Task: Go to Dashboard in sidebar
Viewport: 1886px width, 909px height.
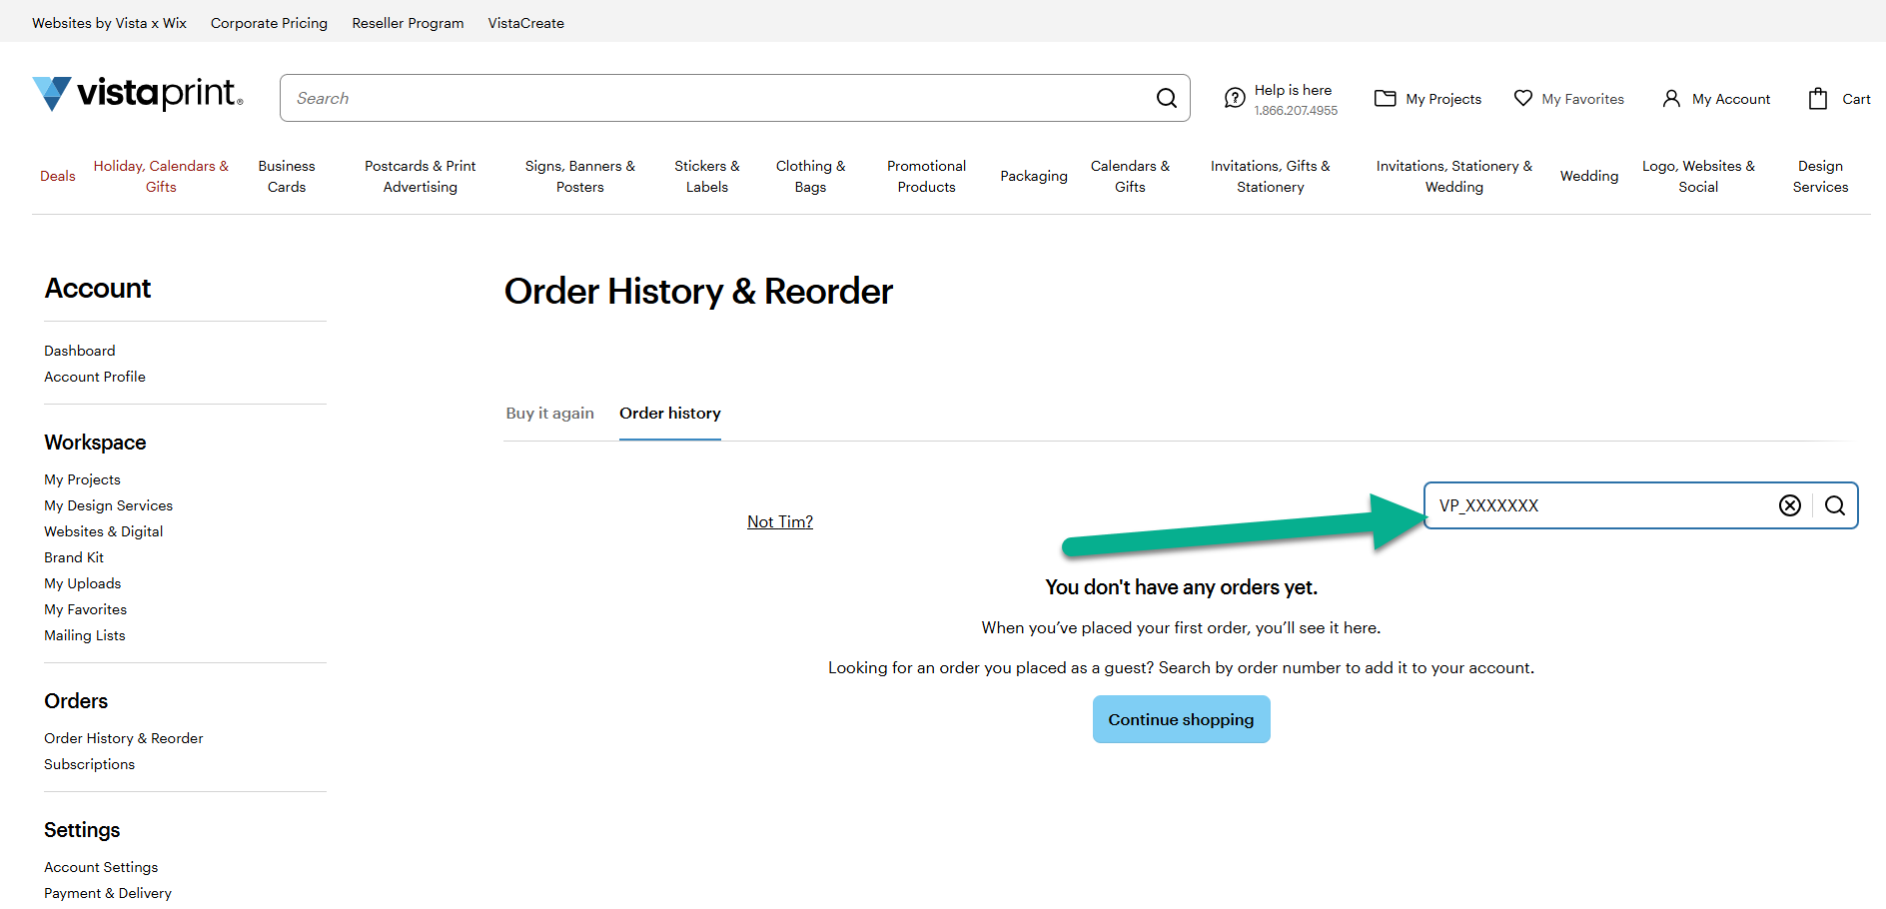Action: click(x=80, y=351)
